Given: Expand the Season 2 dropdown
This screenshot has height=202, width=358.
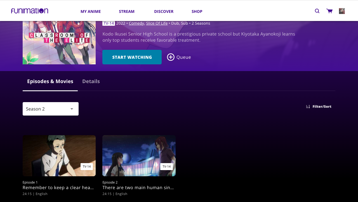Looking at the screenshot, I should 51,109.
